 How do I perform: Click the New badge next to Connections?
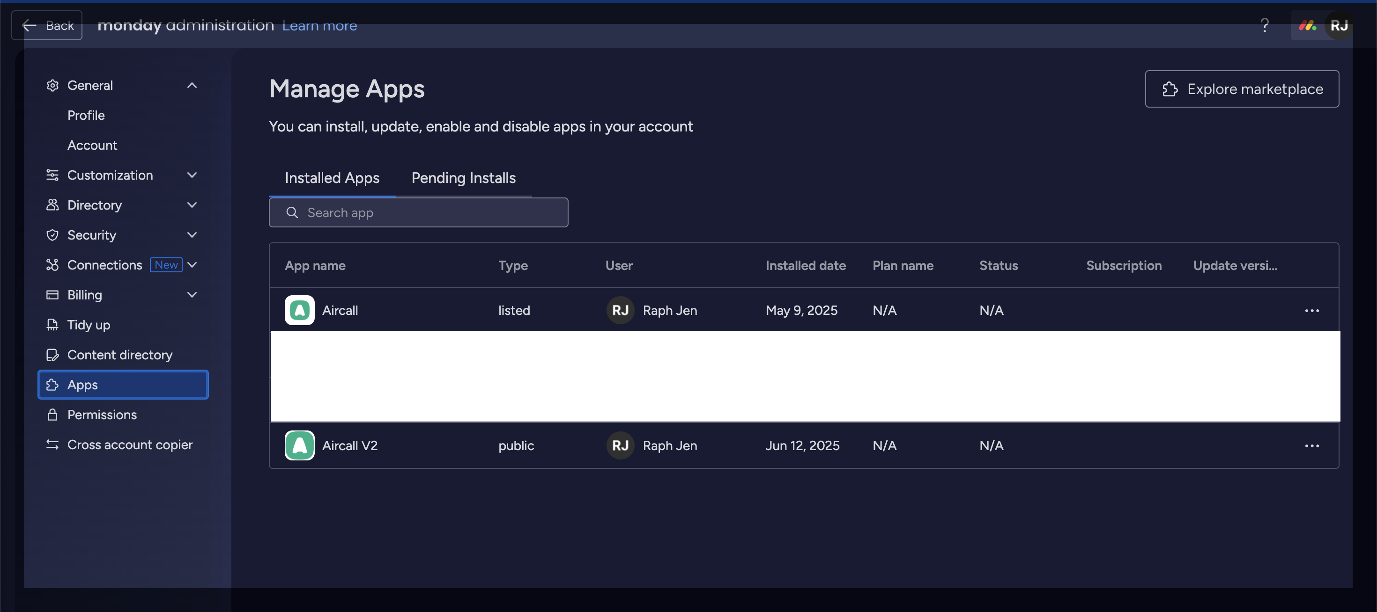click(x=166, y=265)
